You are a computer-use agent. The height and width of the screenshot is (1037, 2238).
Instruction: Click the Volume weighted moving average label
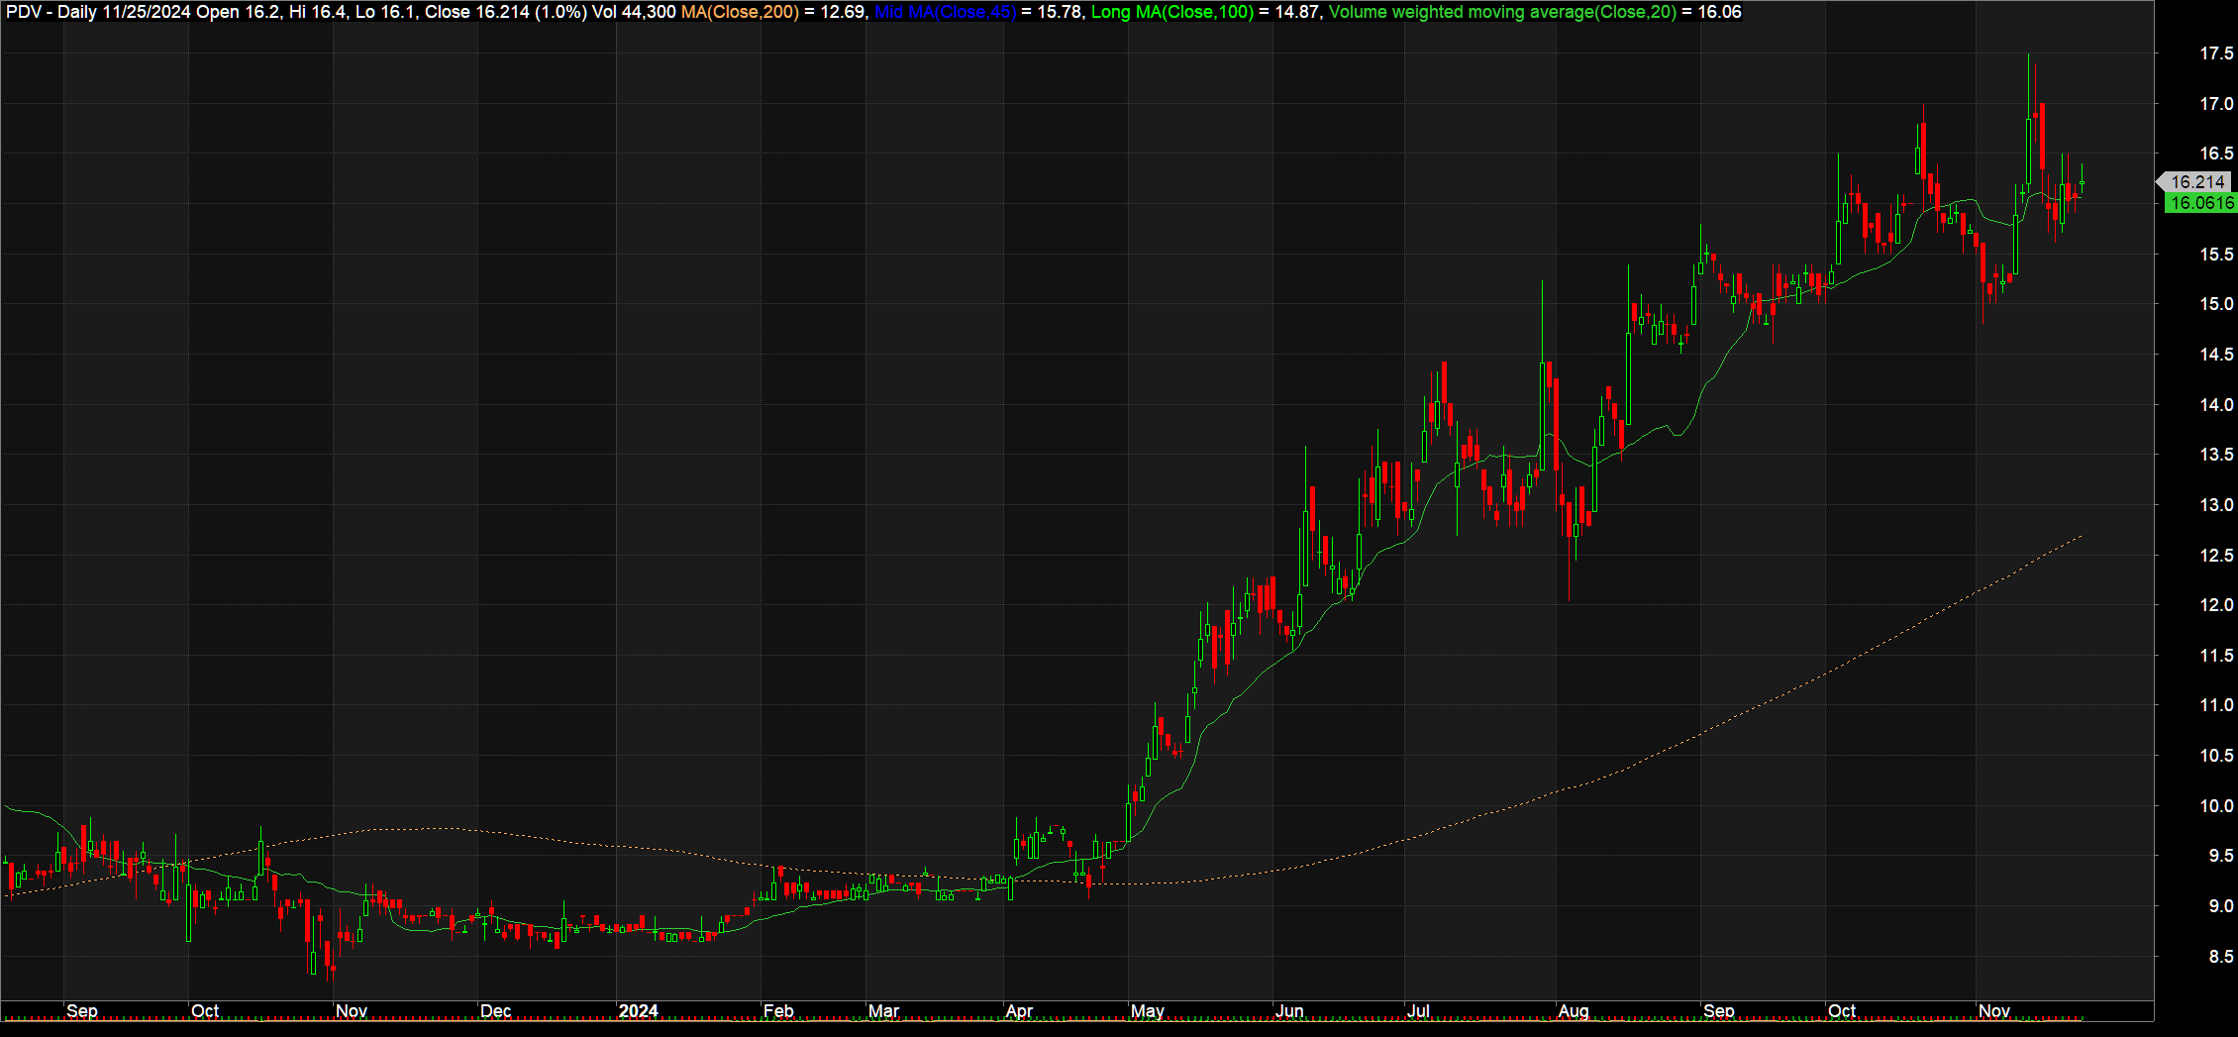(x=1502, y=12)
